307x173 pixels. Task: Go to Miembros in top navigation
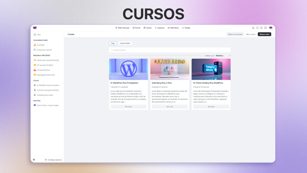(x=173, y=28)
